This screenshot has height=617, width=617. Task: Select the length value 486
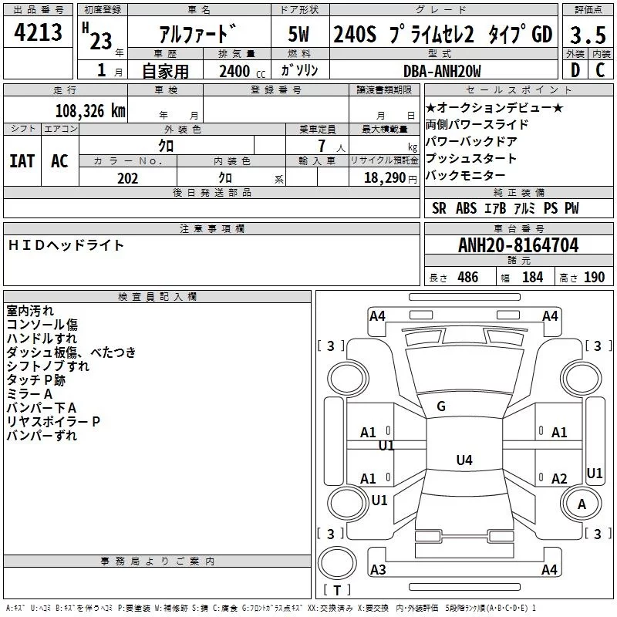pyautogui.click(x=468, y=278)
